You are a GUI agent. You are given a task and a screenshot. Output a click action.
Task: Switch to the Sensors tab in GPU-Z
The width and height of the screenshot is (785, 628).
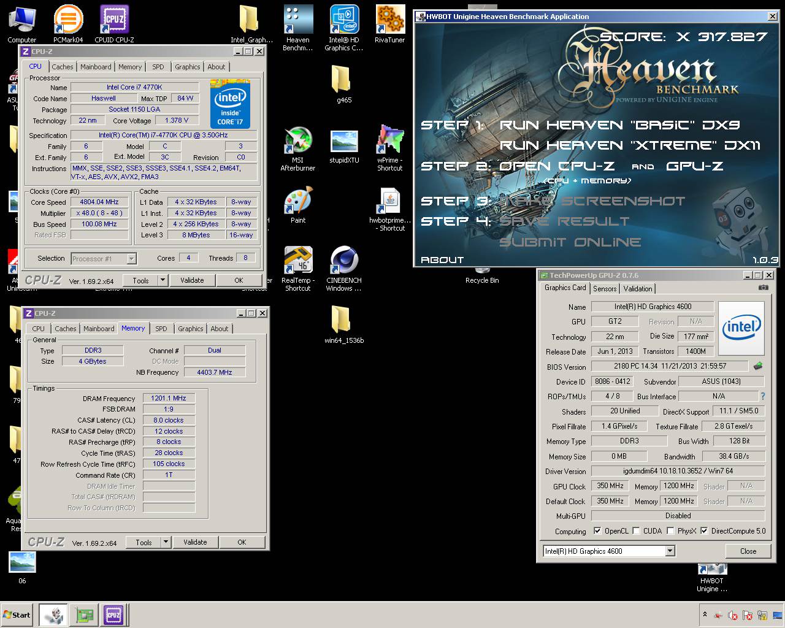point(605,288)
